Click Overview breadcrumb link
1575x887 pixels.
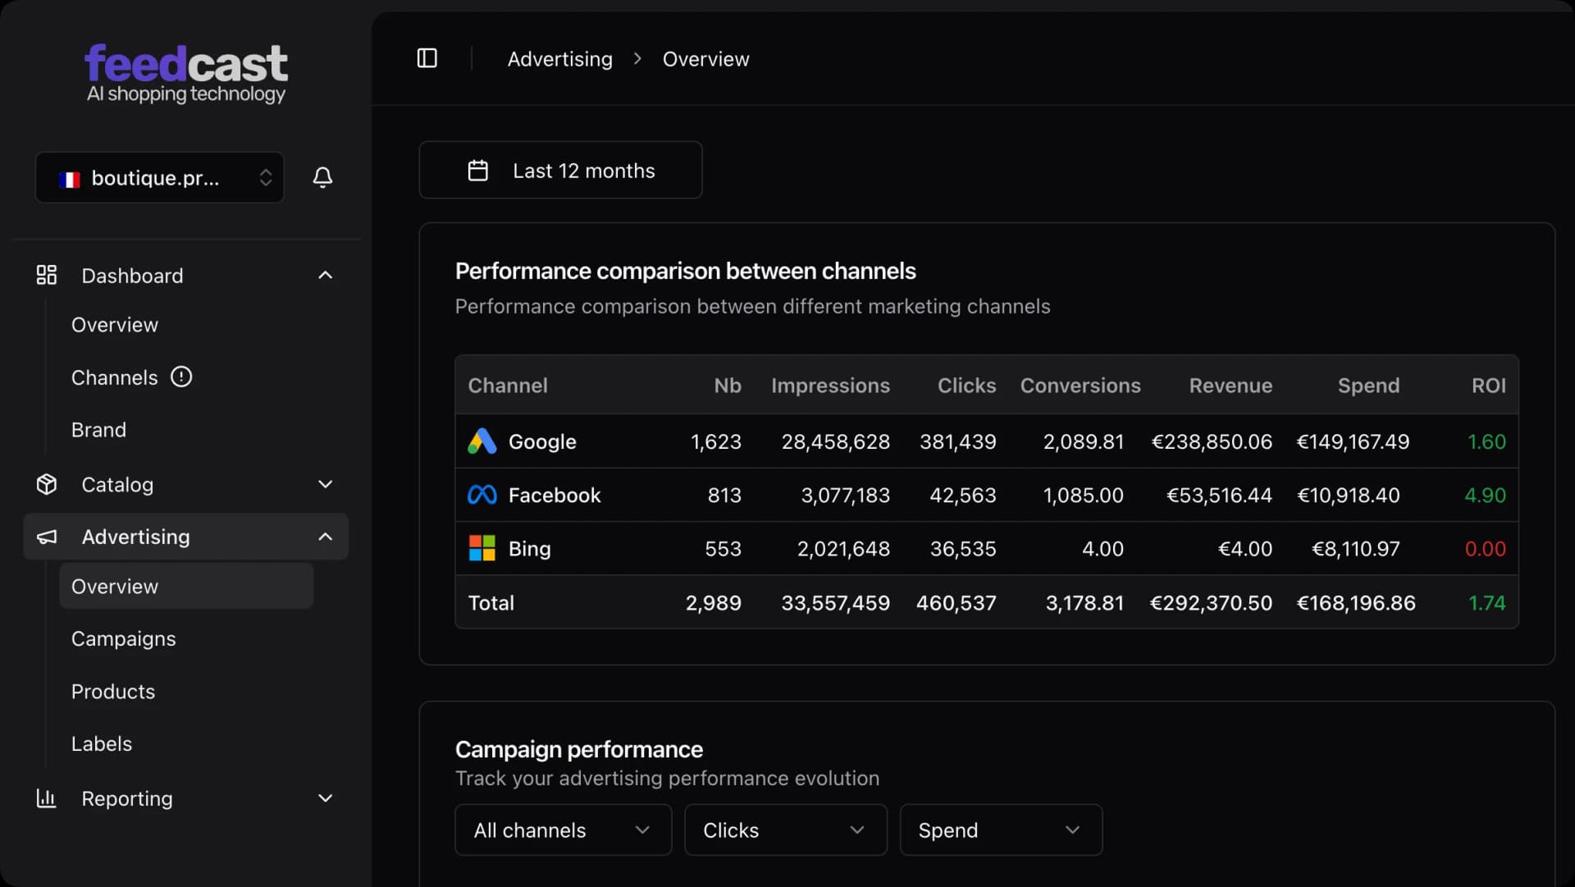pos(706,59)
